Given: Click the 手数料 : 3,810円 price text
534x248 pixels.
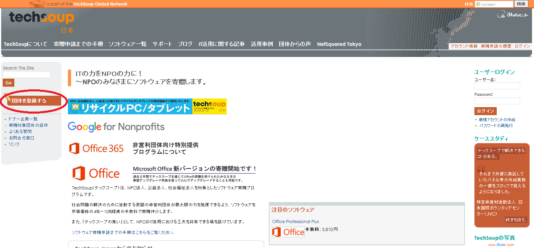Looking at the screenshot, I should click(x=322, y=229).
